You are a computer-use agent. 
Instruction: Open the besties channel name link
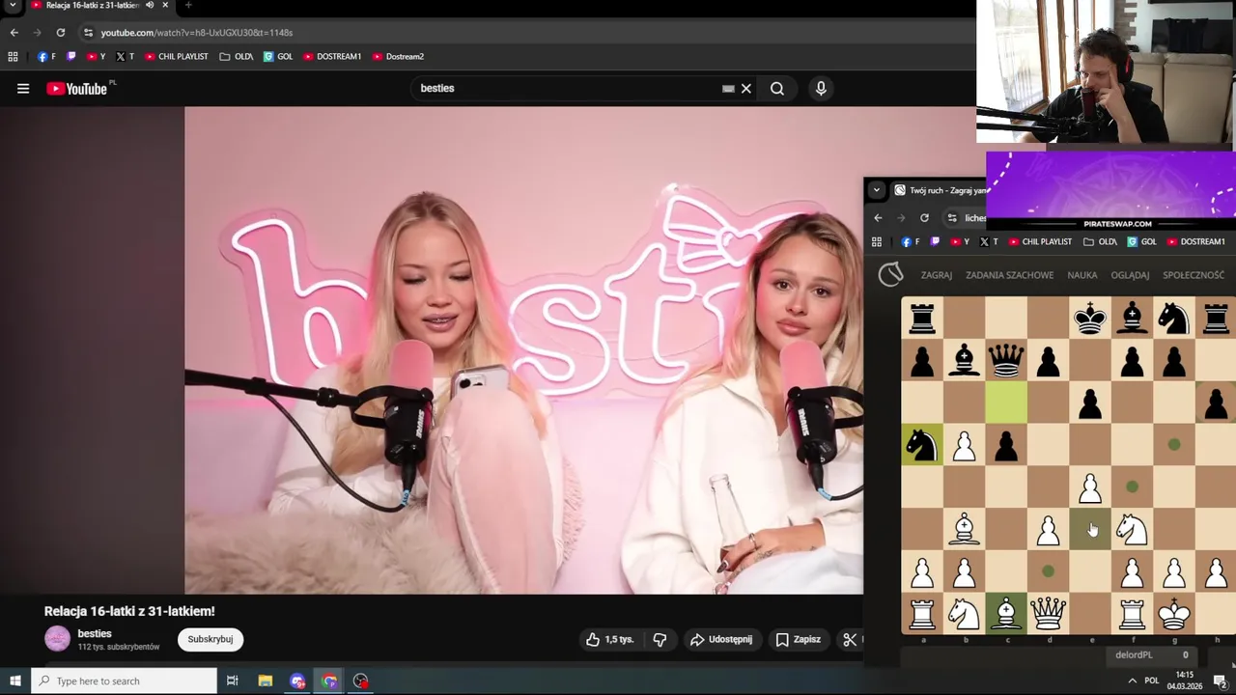[95, 633]
